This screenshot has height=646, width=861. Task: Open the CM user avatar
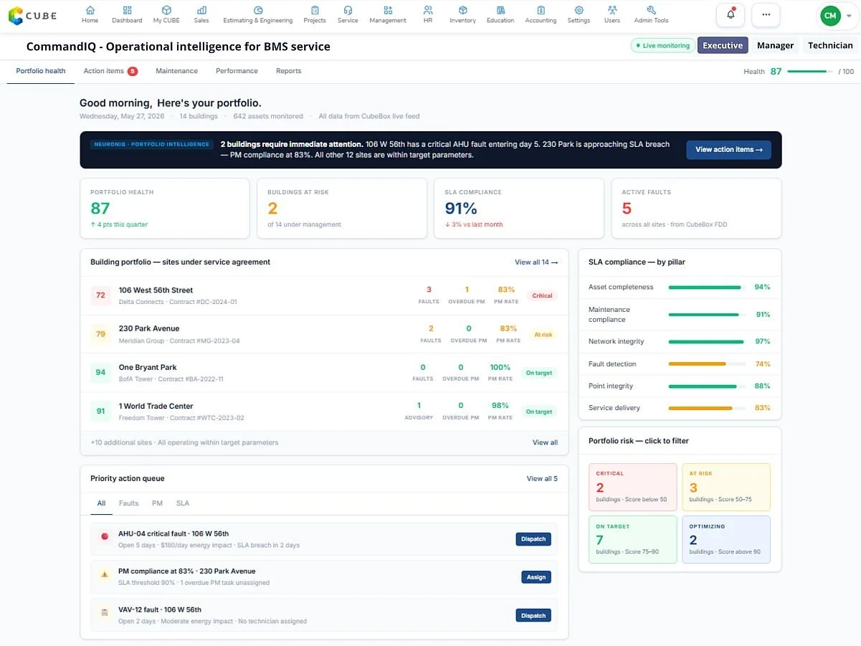tap(830, 15)
